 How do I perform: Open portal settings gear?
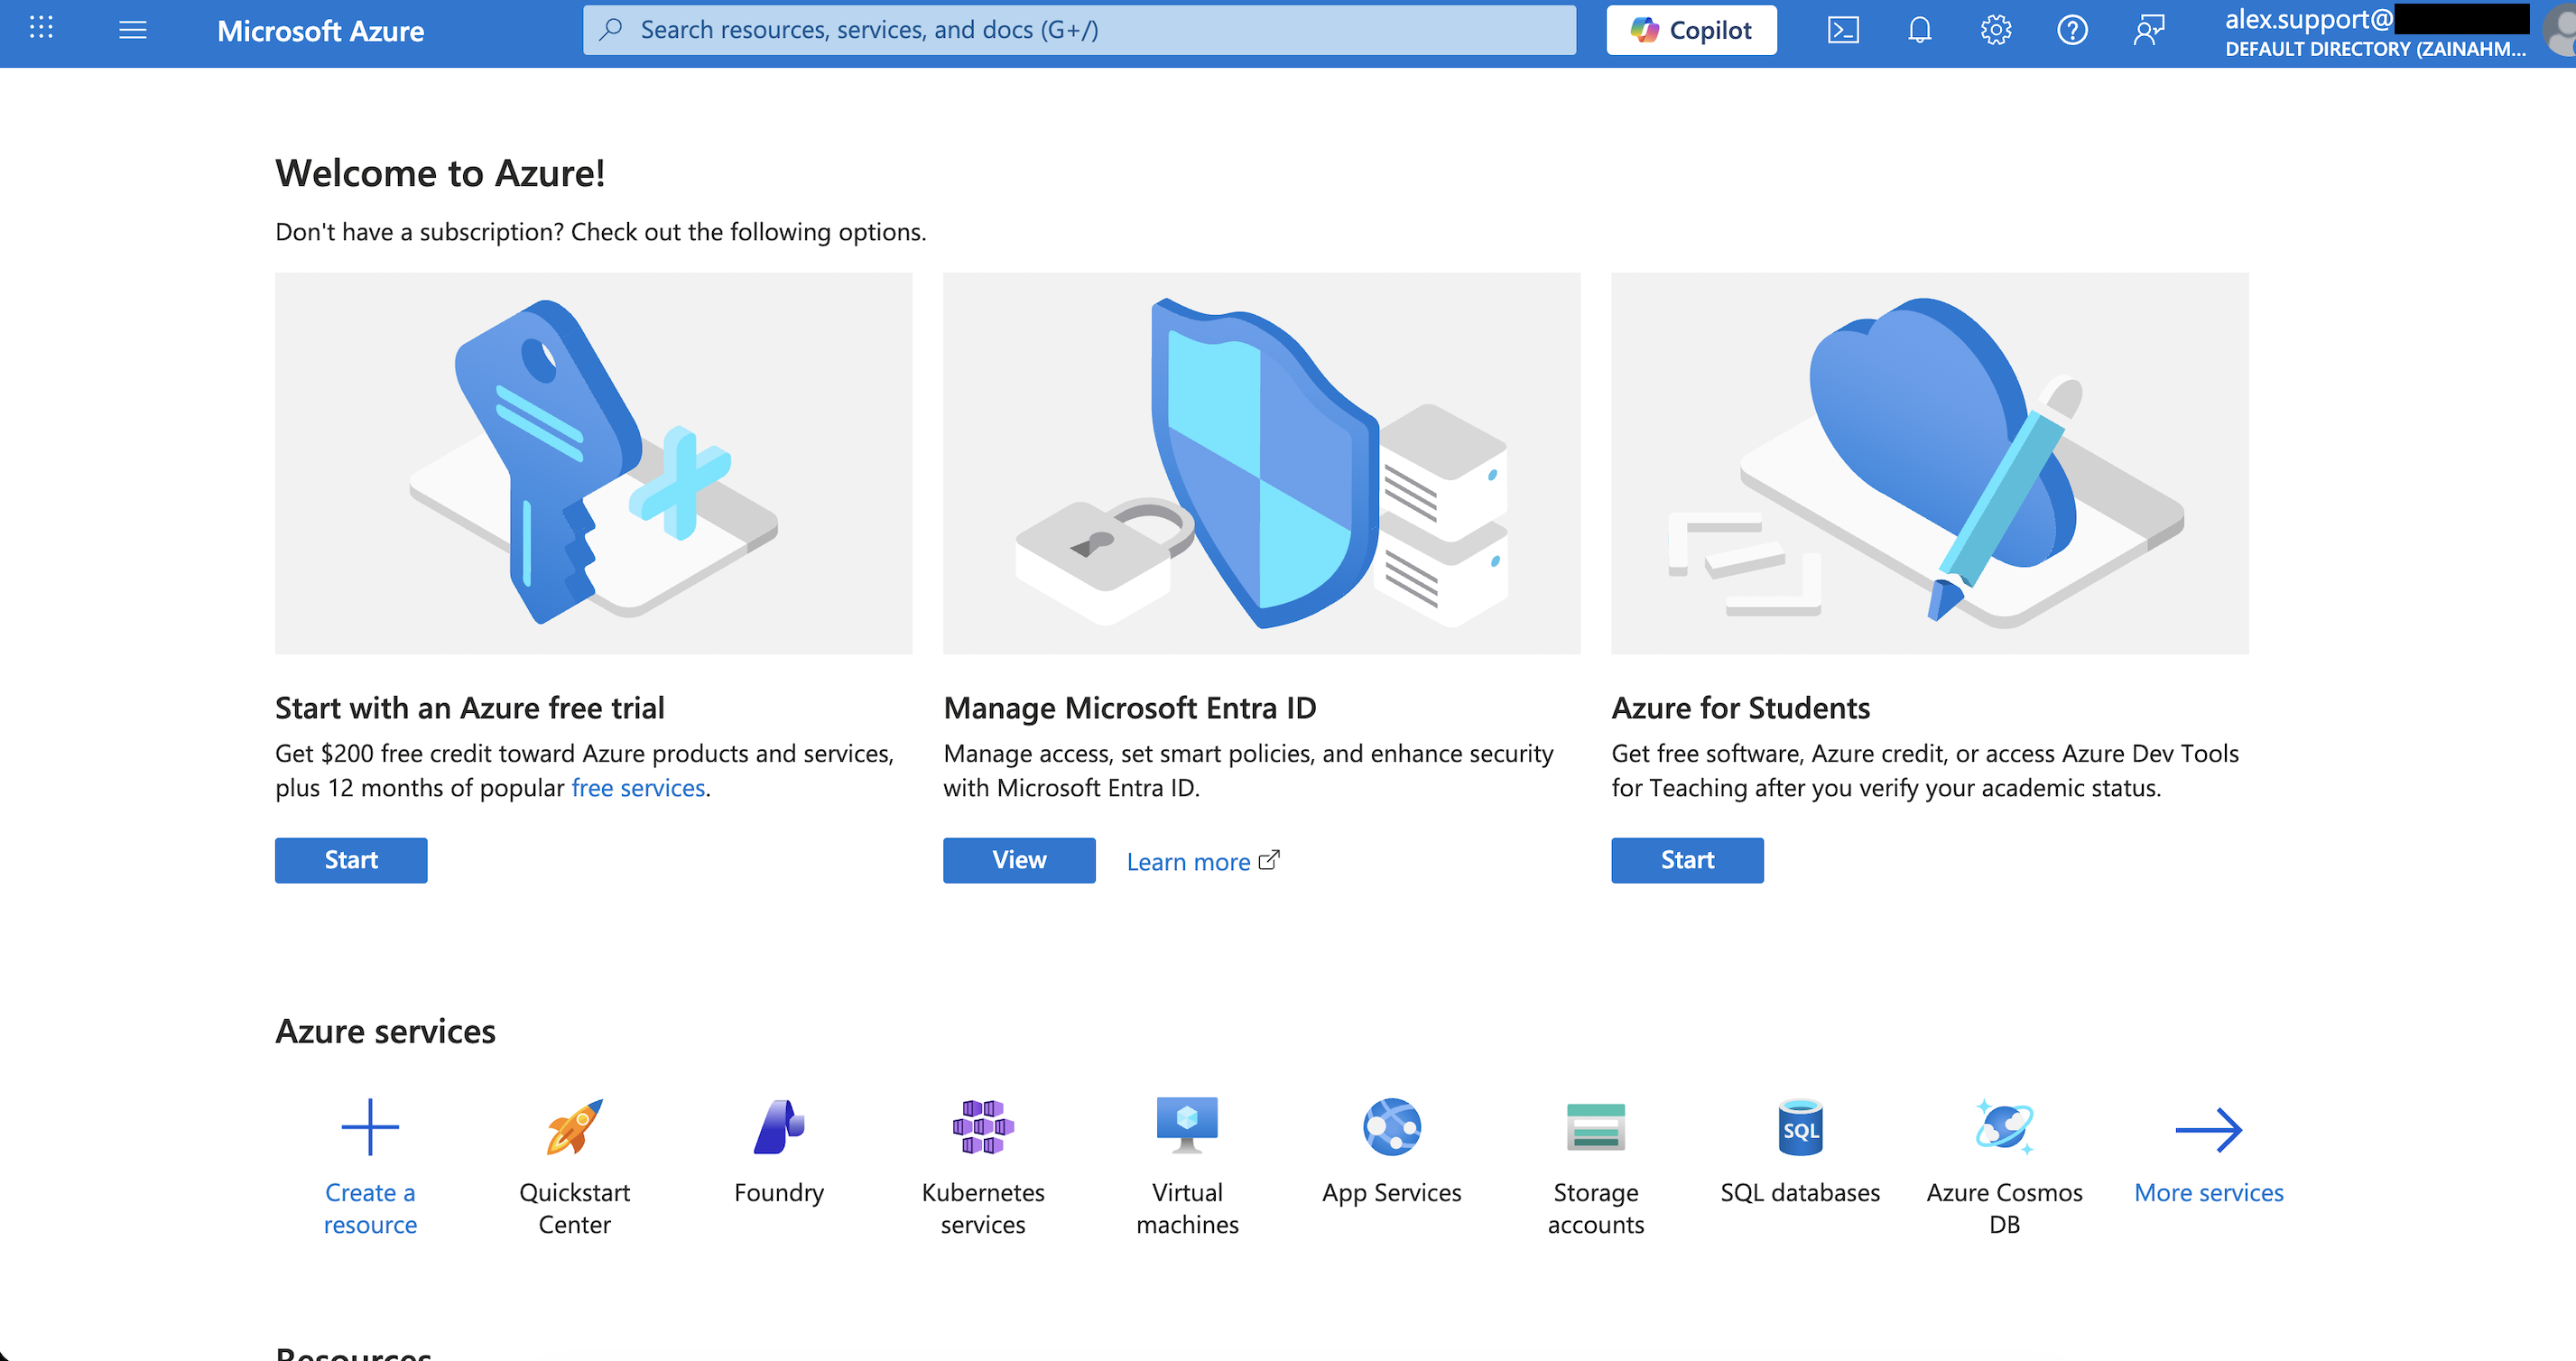tap(1995, 29)
